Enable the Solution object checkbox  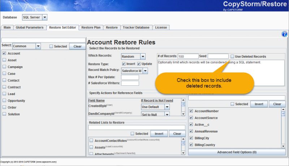coord(4,114)
